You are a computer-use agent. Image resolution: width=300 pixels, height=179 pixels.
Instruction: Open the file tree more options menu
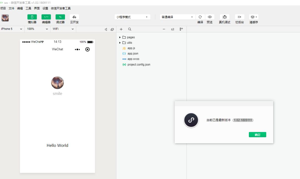pos(164,29)
